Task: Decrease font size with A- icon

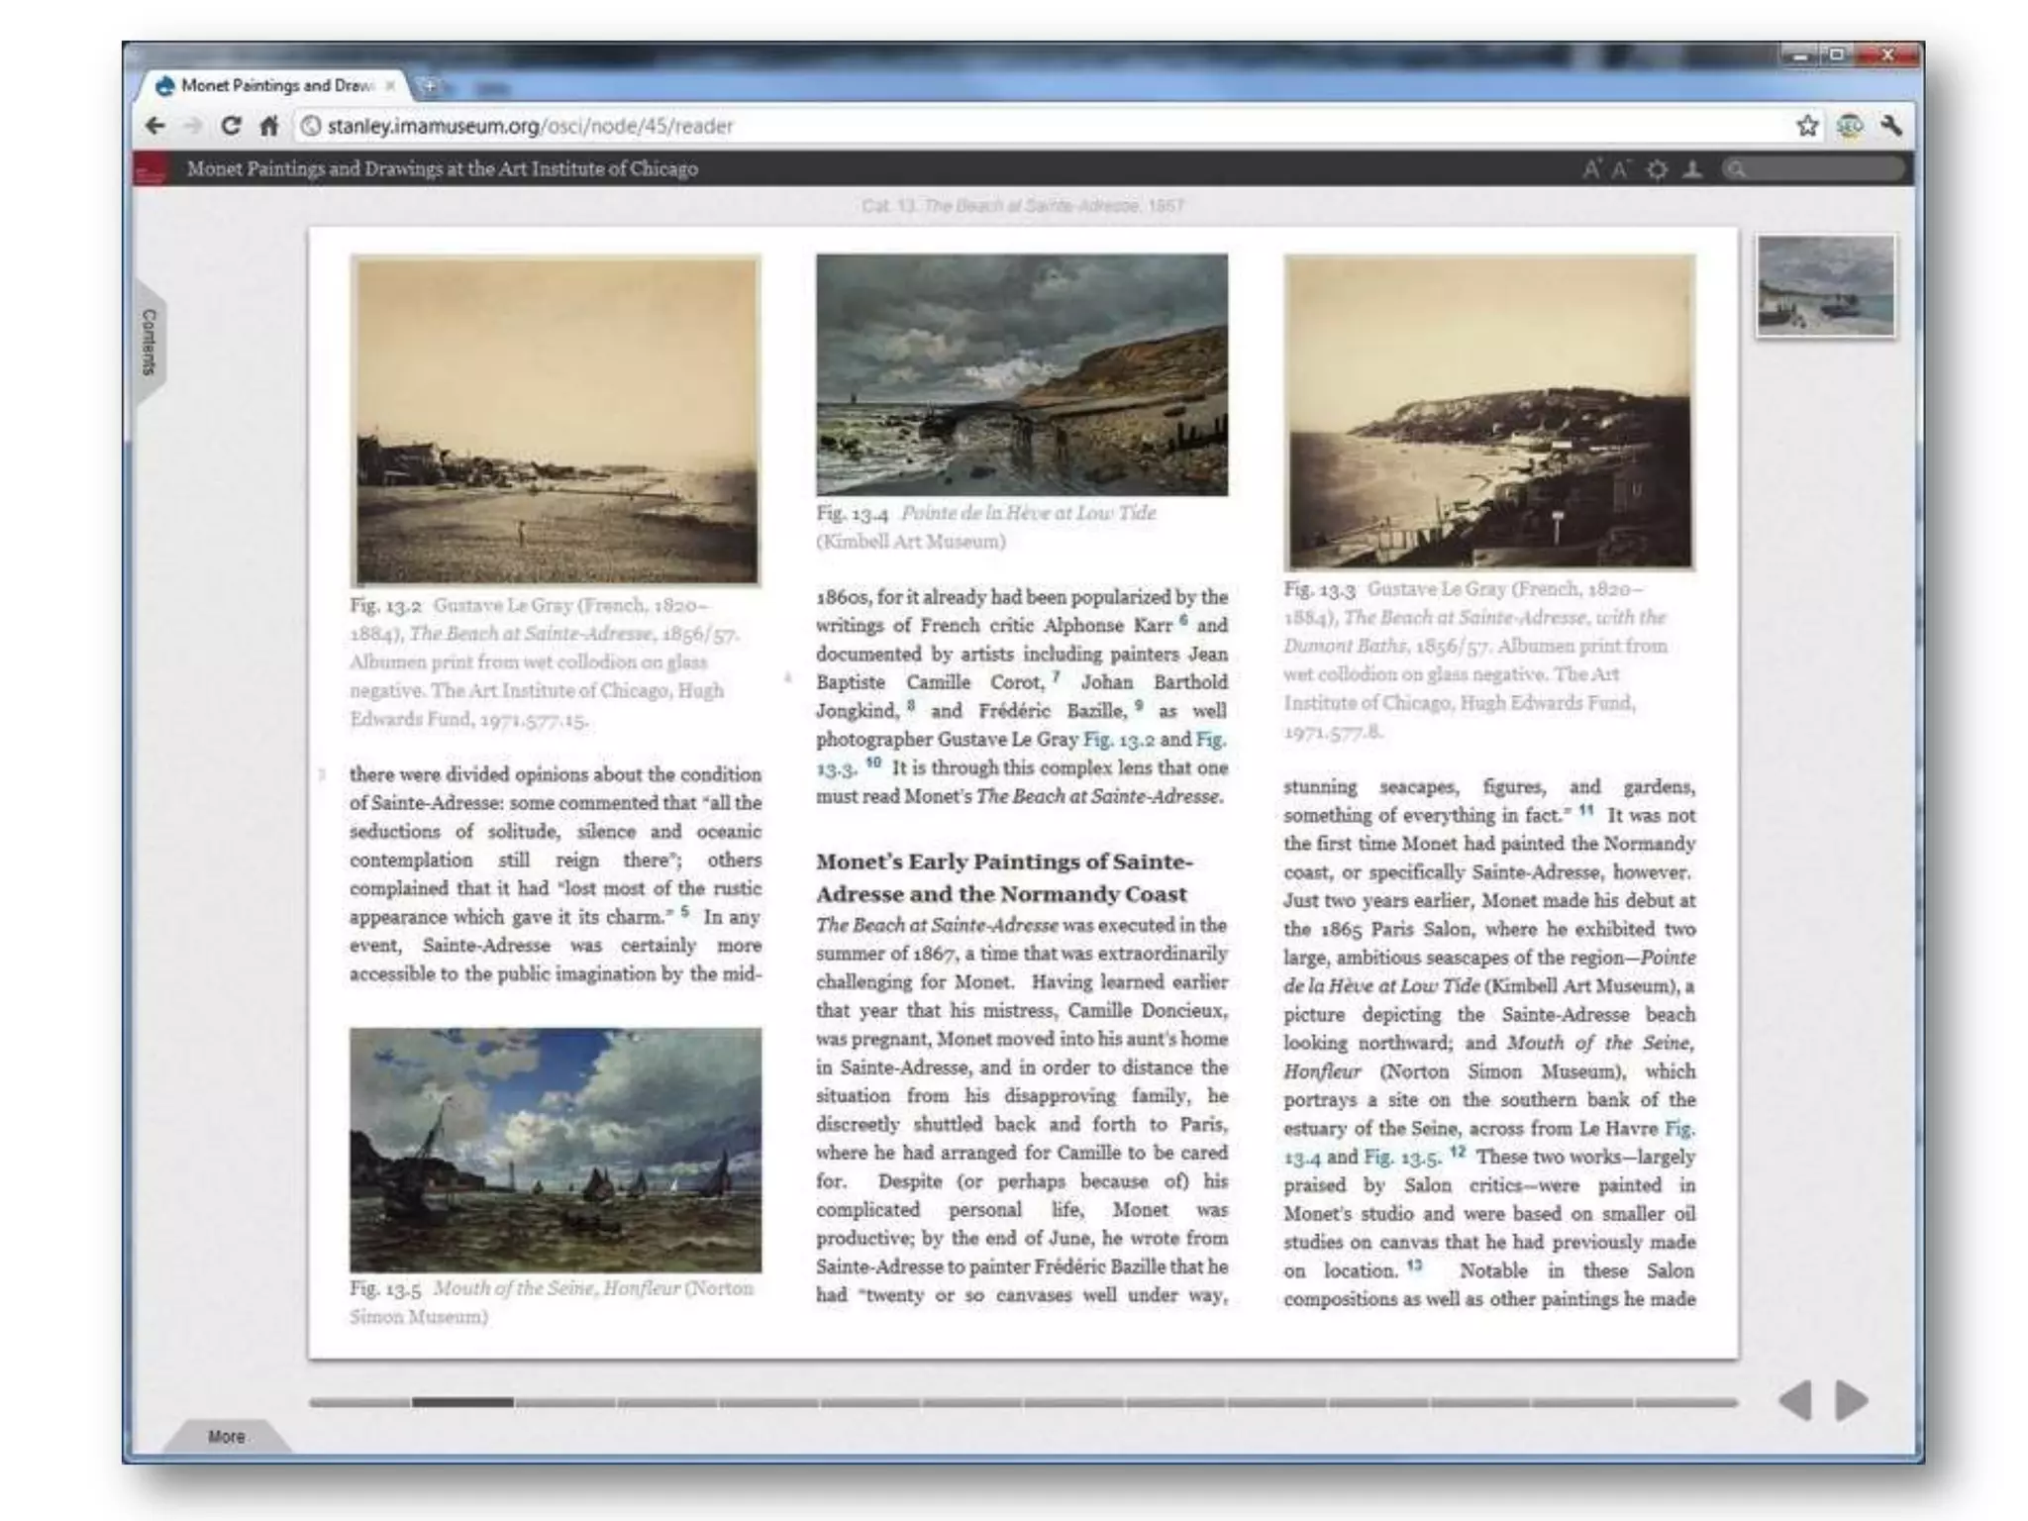Action: [1621, 169]
